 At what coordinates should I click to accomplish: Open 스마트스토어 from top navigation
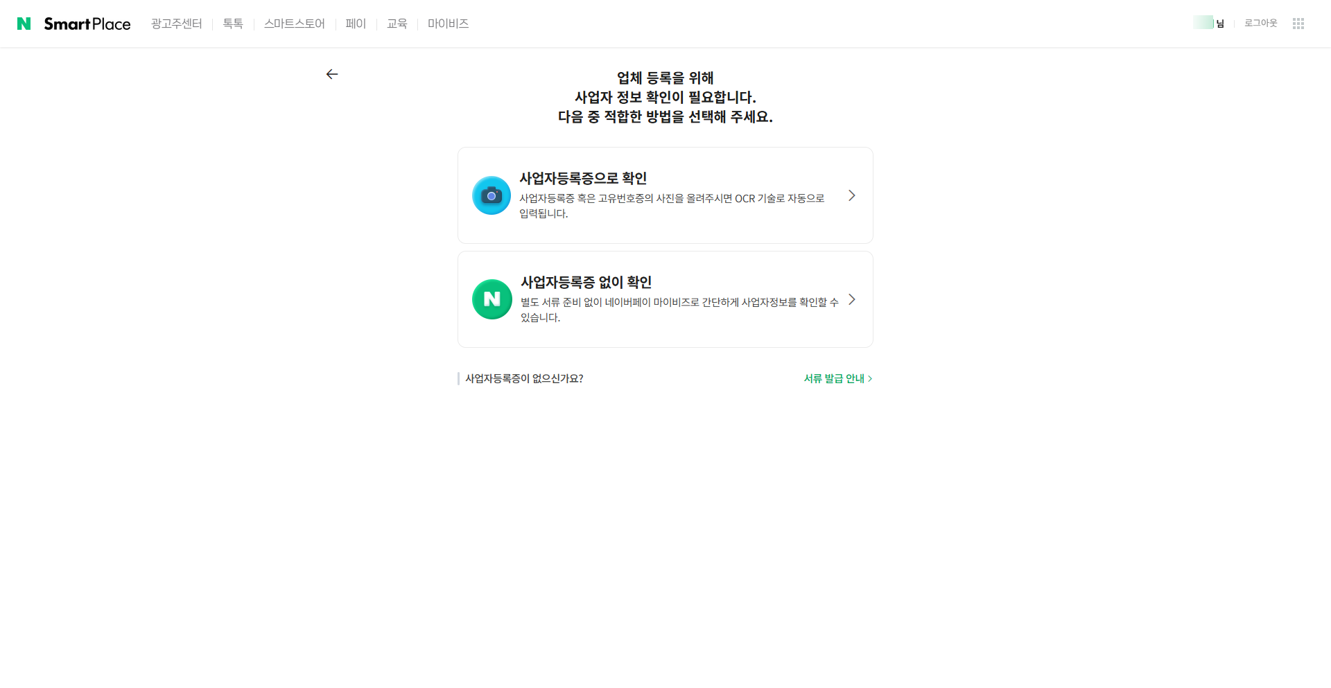[294, 24]
